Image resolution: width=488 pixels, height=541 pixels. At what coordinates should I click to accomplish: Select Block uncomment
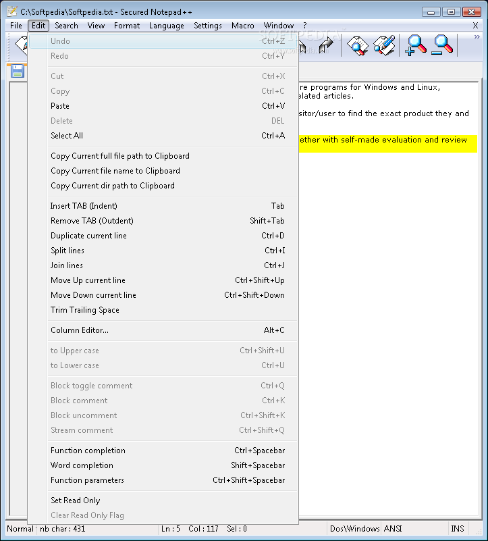coord(163,415)
